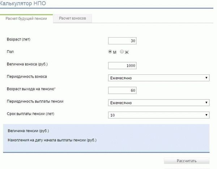Viewport: 217px width, 169px height.
Task: Click the Возраст (лет) input field
Action: pos(122,41)
